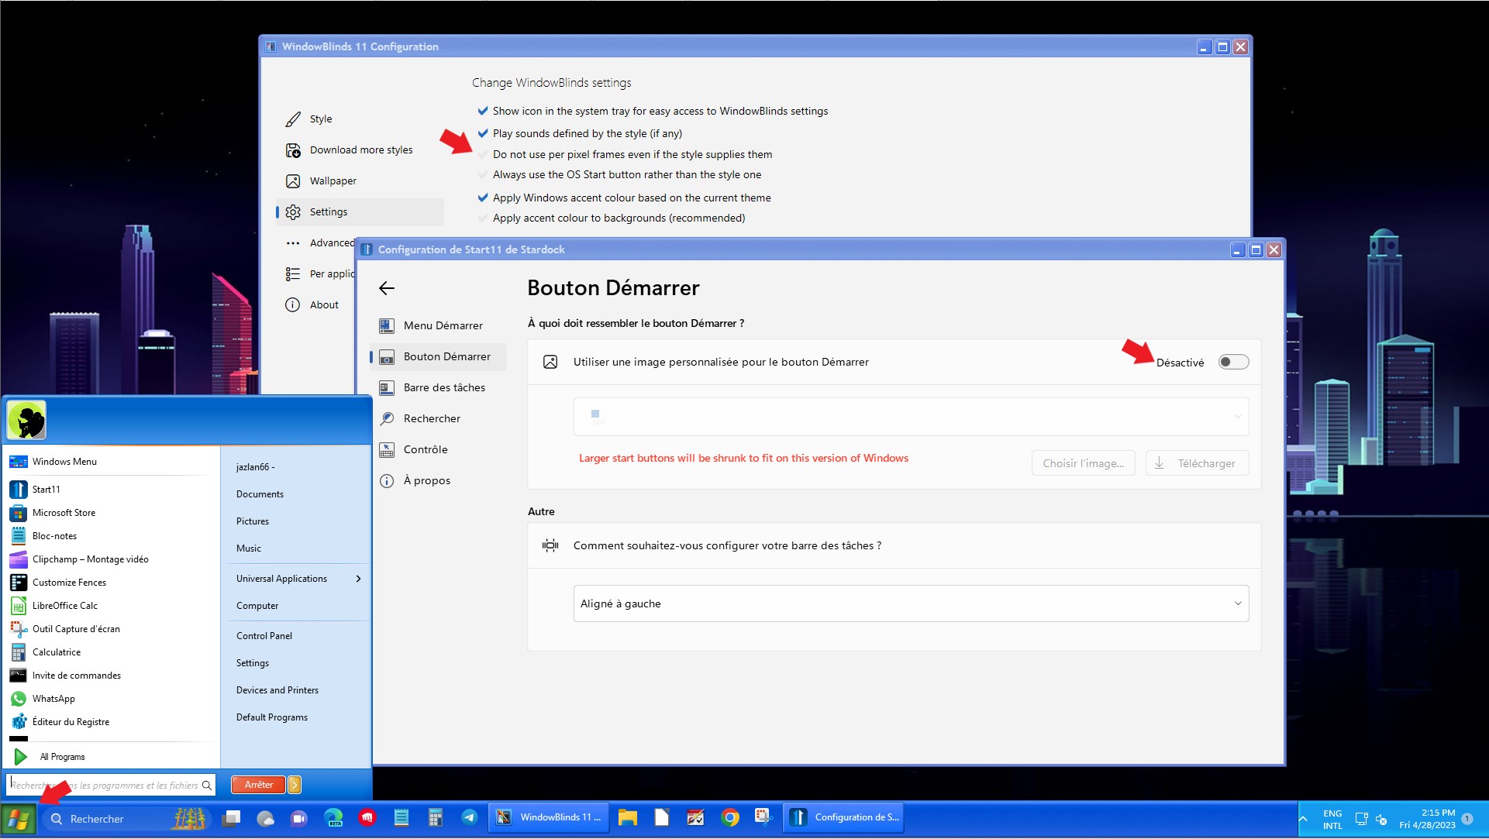
Task: Toggle custom Start button image switch
Action: pyautogui.click(x=1233, y=362)
